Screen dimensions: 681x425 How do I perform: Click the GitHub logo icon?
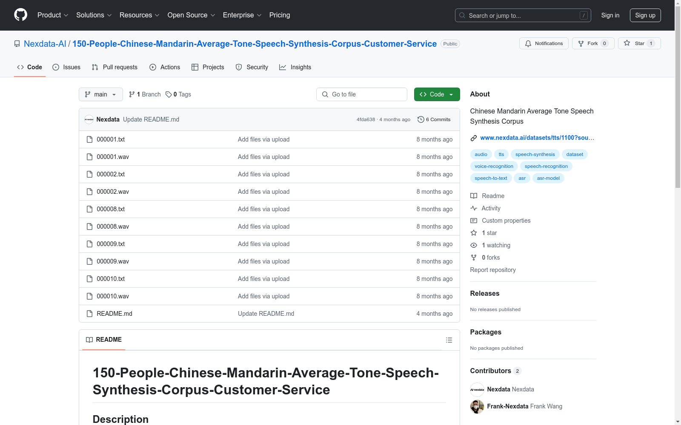pyautogui.click(x=20, y=15)
